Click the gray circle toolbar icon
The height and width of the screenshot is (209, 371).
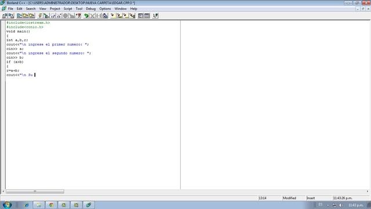click(x=66, y=16)
